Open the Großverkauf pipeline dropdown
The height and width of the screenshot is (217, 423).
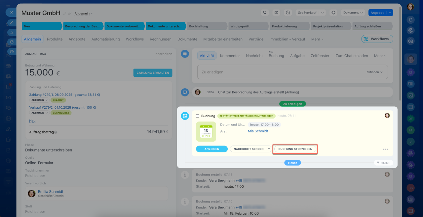point(310,13)
